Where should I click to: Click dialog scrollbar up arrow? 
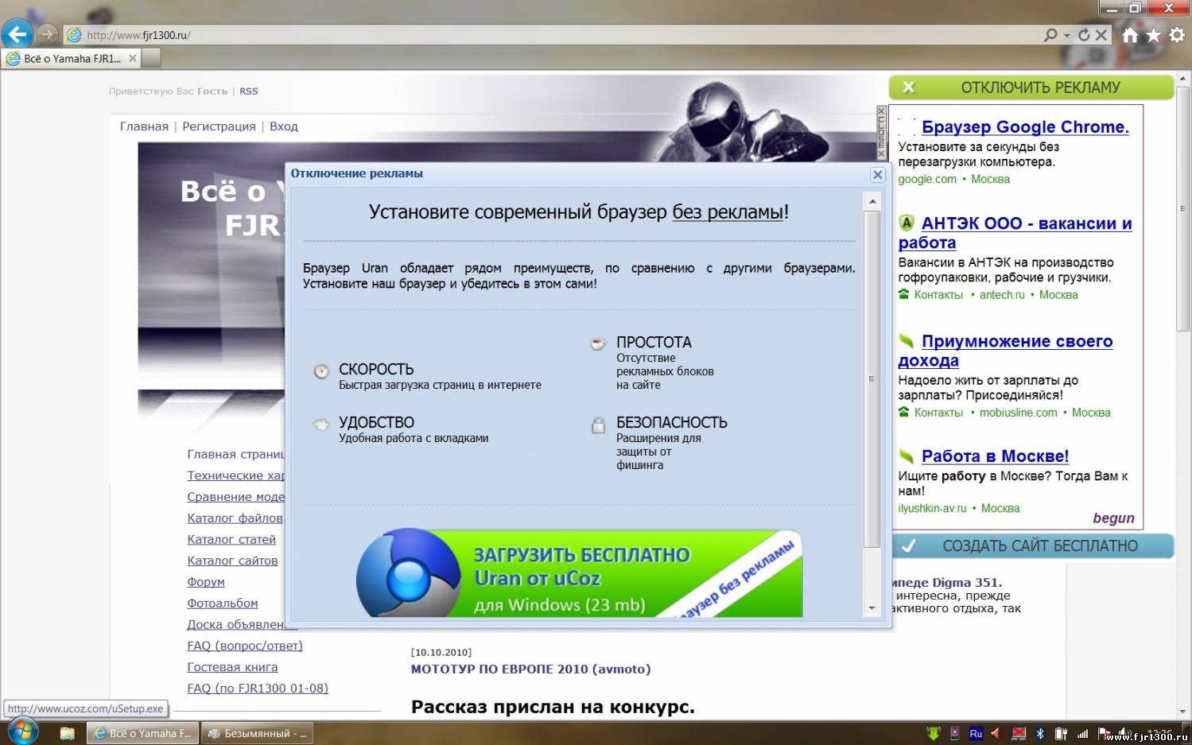click(x=872, y=201)
